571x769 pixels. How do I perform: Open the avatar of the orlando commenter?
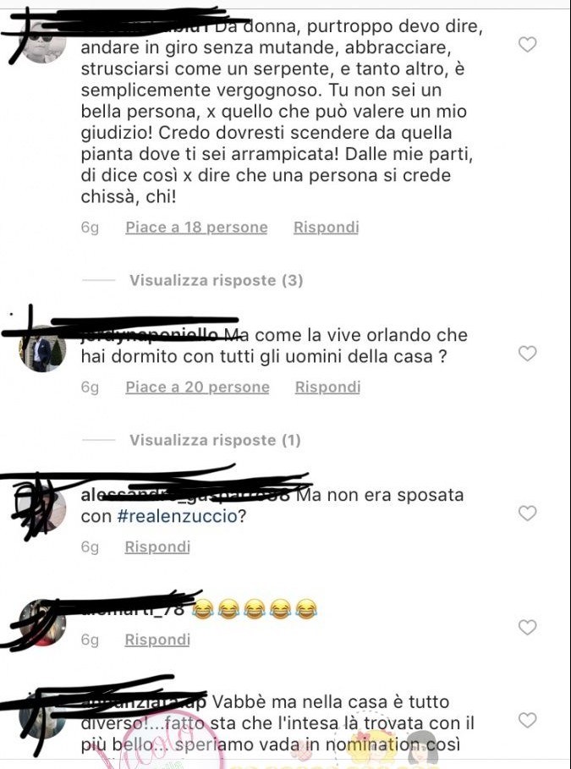tap(42, 349)
